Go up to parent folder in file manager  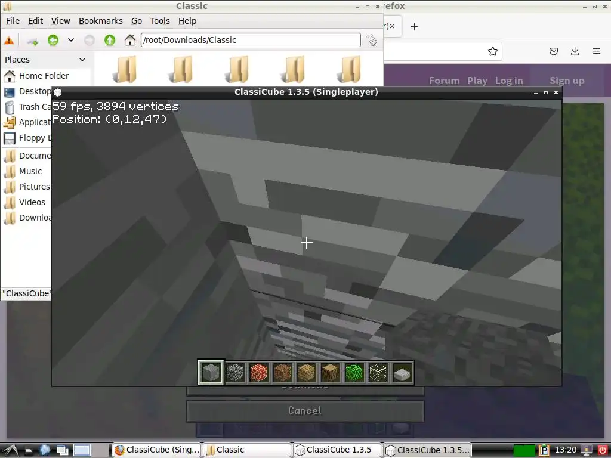[x=110, y=40]
